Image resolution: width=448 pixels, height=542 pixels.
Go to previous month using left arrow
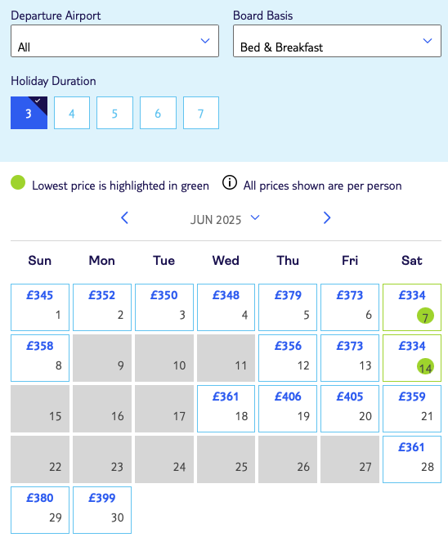pyautogui.click(x=125, y=218)
